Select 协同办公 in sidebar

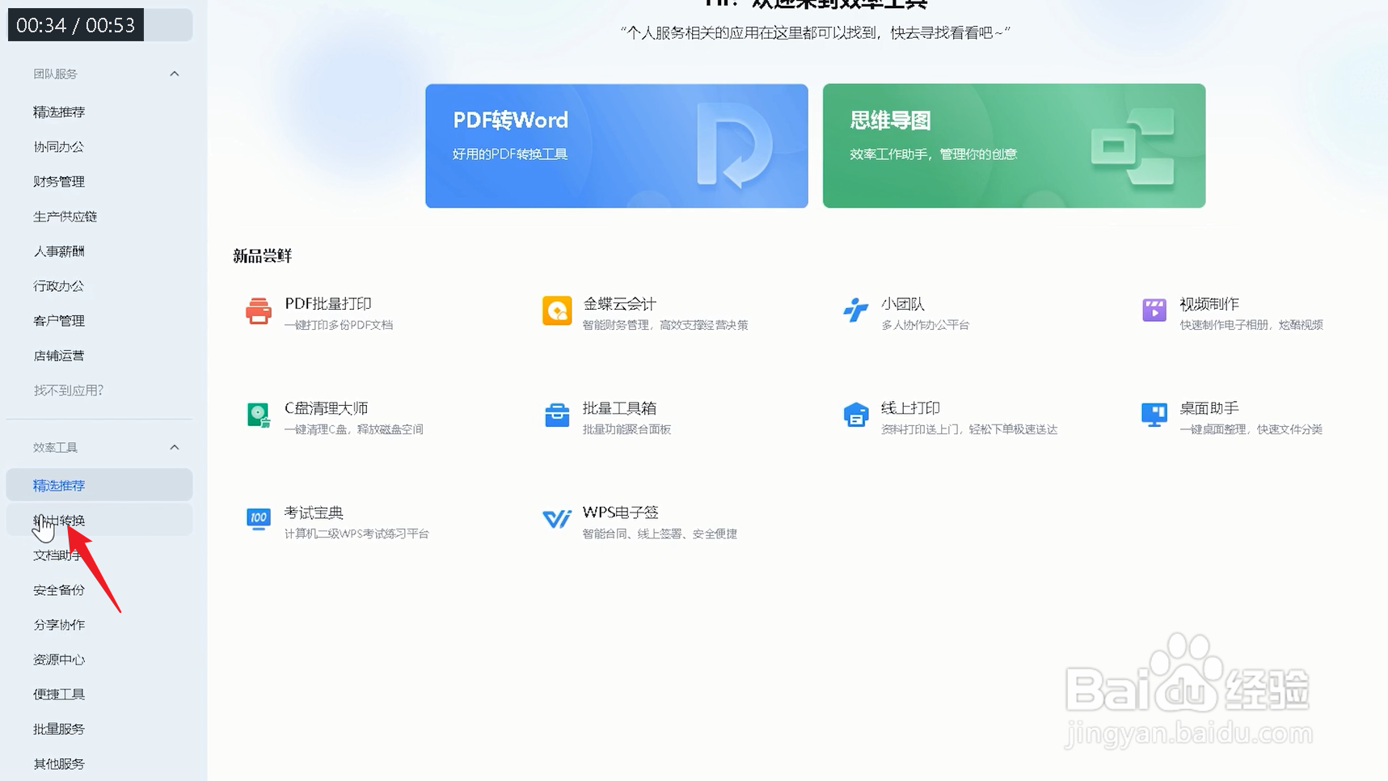coord(58,146)
